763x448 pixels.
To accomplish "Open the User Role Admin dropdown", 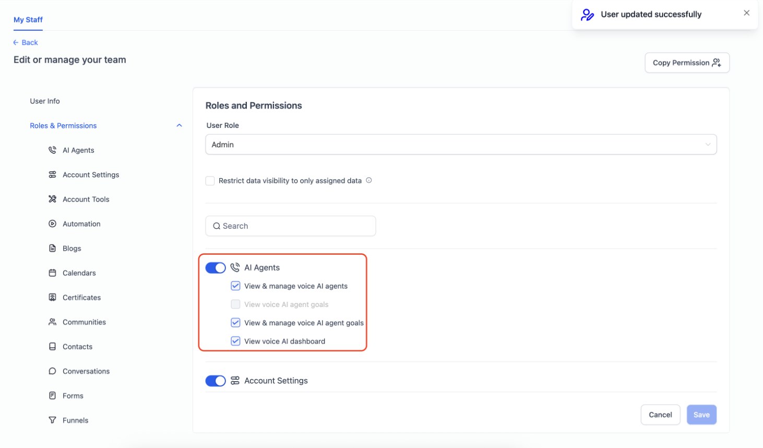I will (461, 145).
